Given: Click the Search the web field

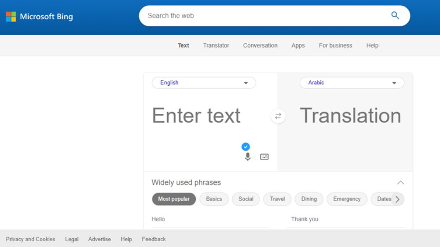Looking at the screenshot, I should (x=264, y=16).
